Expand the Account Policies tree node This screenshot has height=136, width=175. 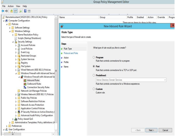tap(16, 45)
